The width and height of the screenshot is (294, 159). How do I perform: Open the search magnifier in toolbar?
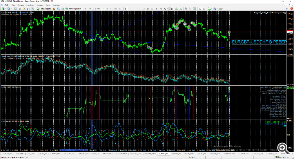pyautogui.click(x=287, y=9)
